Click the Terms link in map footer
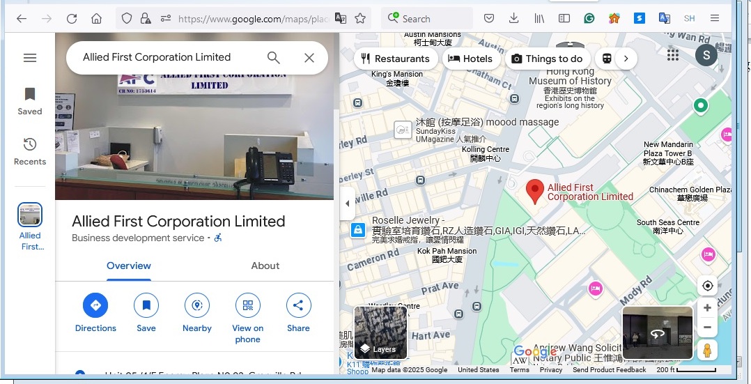Image resolution: width=751 pixels, height=384 pixels. pyautogui.click(x=519, y=369)
